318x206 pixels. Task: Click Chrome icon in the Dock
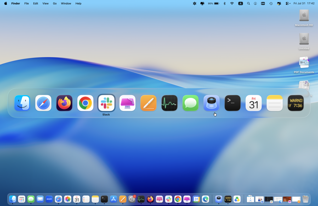pyautogui.click(x=178, y=199)
